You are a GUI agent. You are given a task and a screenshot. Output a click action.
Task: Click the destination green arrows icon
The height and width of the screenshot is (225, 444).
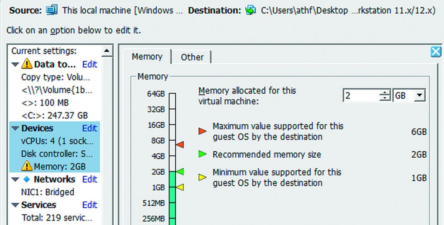click(x=250, y=10)
